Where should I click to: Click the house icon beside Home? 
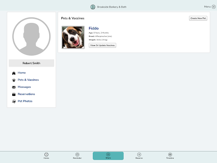pyautogui.click(x=14, y=73)
